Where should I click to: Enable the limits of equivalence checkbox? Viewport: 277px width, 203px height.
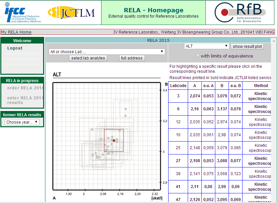(x=198, y=56)
